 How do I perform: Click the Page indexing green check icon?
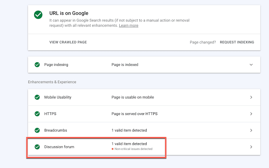(37, 65)
